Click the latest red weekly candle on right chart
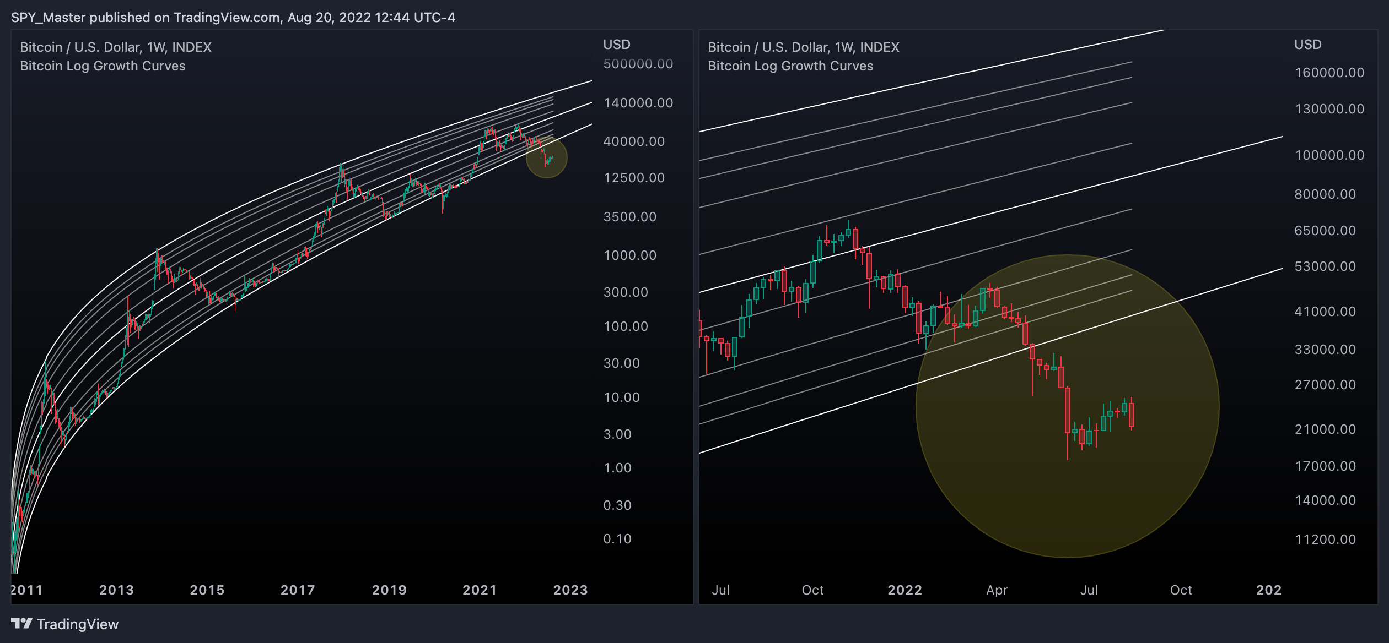Image resolution: width=1389 pixels, height=643 pixels. pyautogui.click(x=1132, y=415)
